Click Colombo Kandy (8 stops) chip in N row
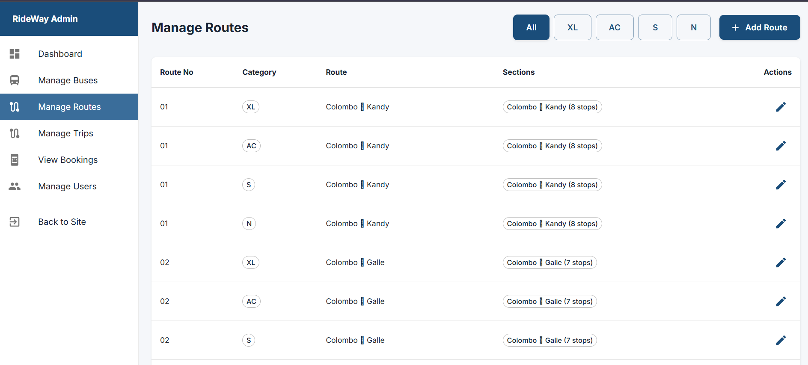 553,224
